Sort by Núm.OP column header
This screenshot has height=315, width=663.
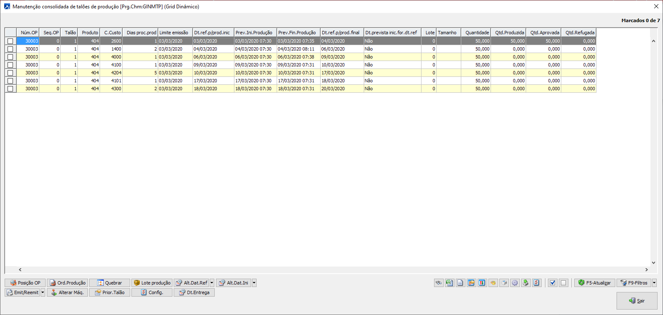coord(28,33)
